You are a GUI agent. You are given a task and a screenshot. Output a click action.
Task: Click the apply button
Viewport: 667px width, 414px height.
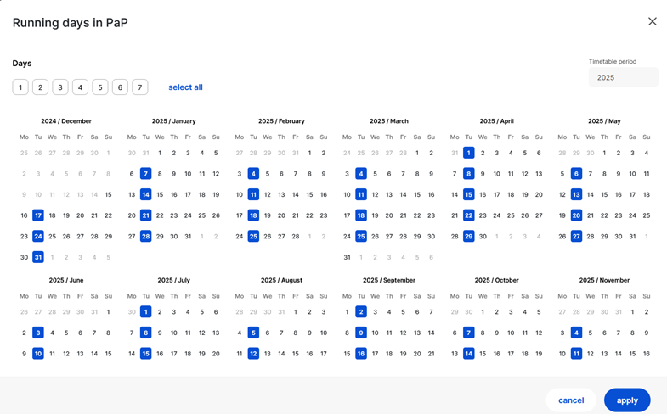coord(627,400)
